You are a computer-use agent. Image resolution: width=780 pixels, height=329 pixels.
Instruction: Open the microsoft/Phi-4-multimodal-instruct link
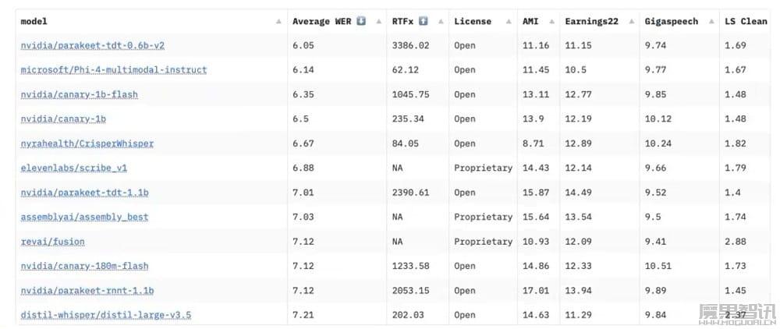[113, 70]
